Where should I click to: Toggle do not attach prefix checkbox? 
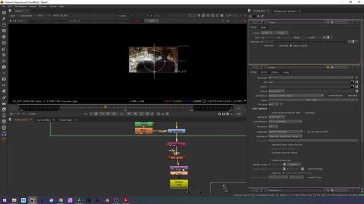click(305, 131)
